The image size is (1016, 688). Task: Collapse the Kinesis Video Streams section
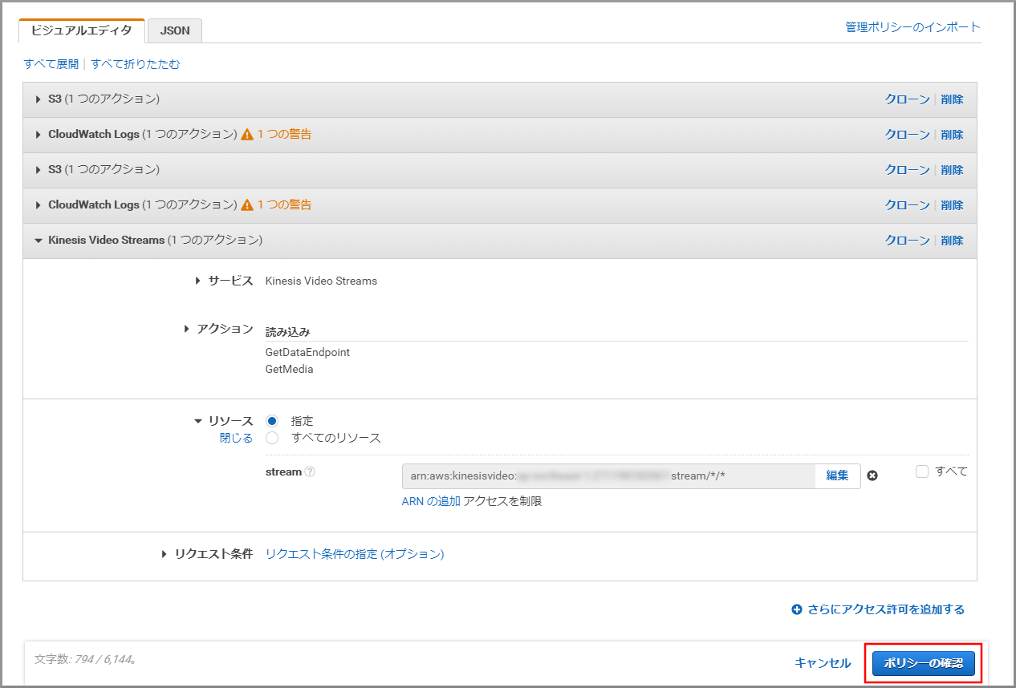(38, 241)
